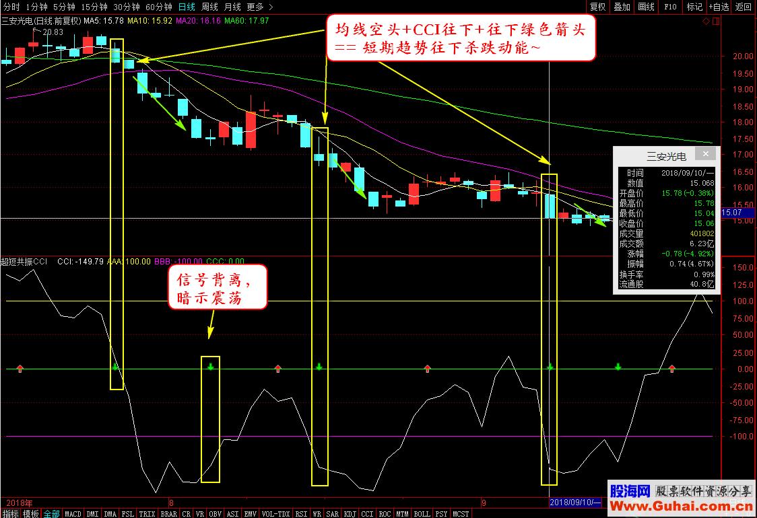Click the split-window square icon beside the diamond
Viewport: 757px width, 518px height.
coord(715,22)
